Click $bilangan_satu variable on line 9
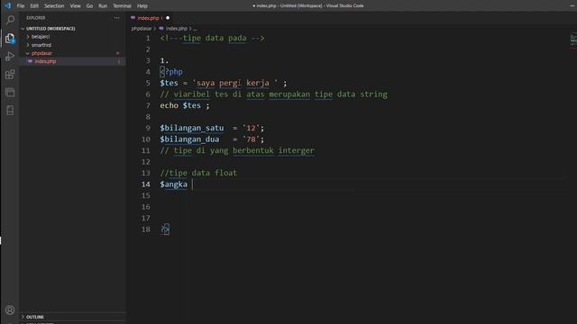Image resolution: width=577 pixels, height=324 pixels. pos(192,128)
